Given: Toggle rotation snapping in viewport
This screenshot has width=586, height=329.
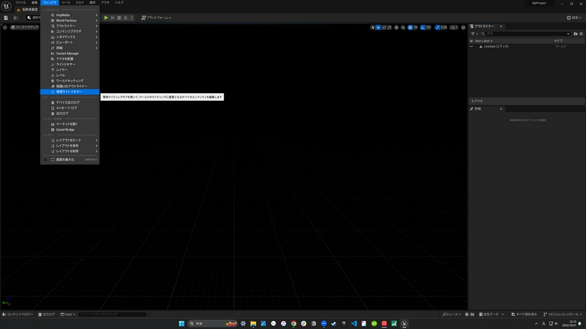Looking at the screenshot, I should pyautogui.click(x=423, y=27).
